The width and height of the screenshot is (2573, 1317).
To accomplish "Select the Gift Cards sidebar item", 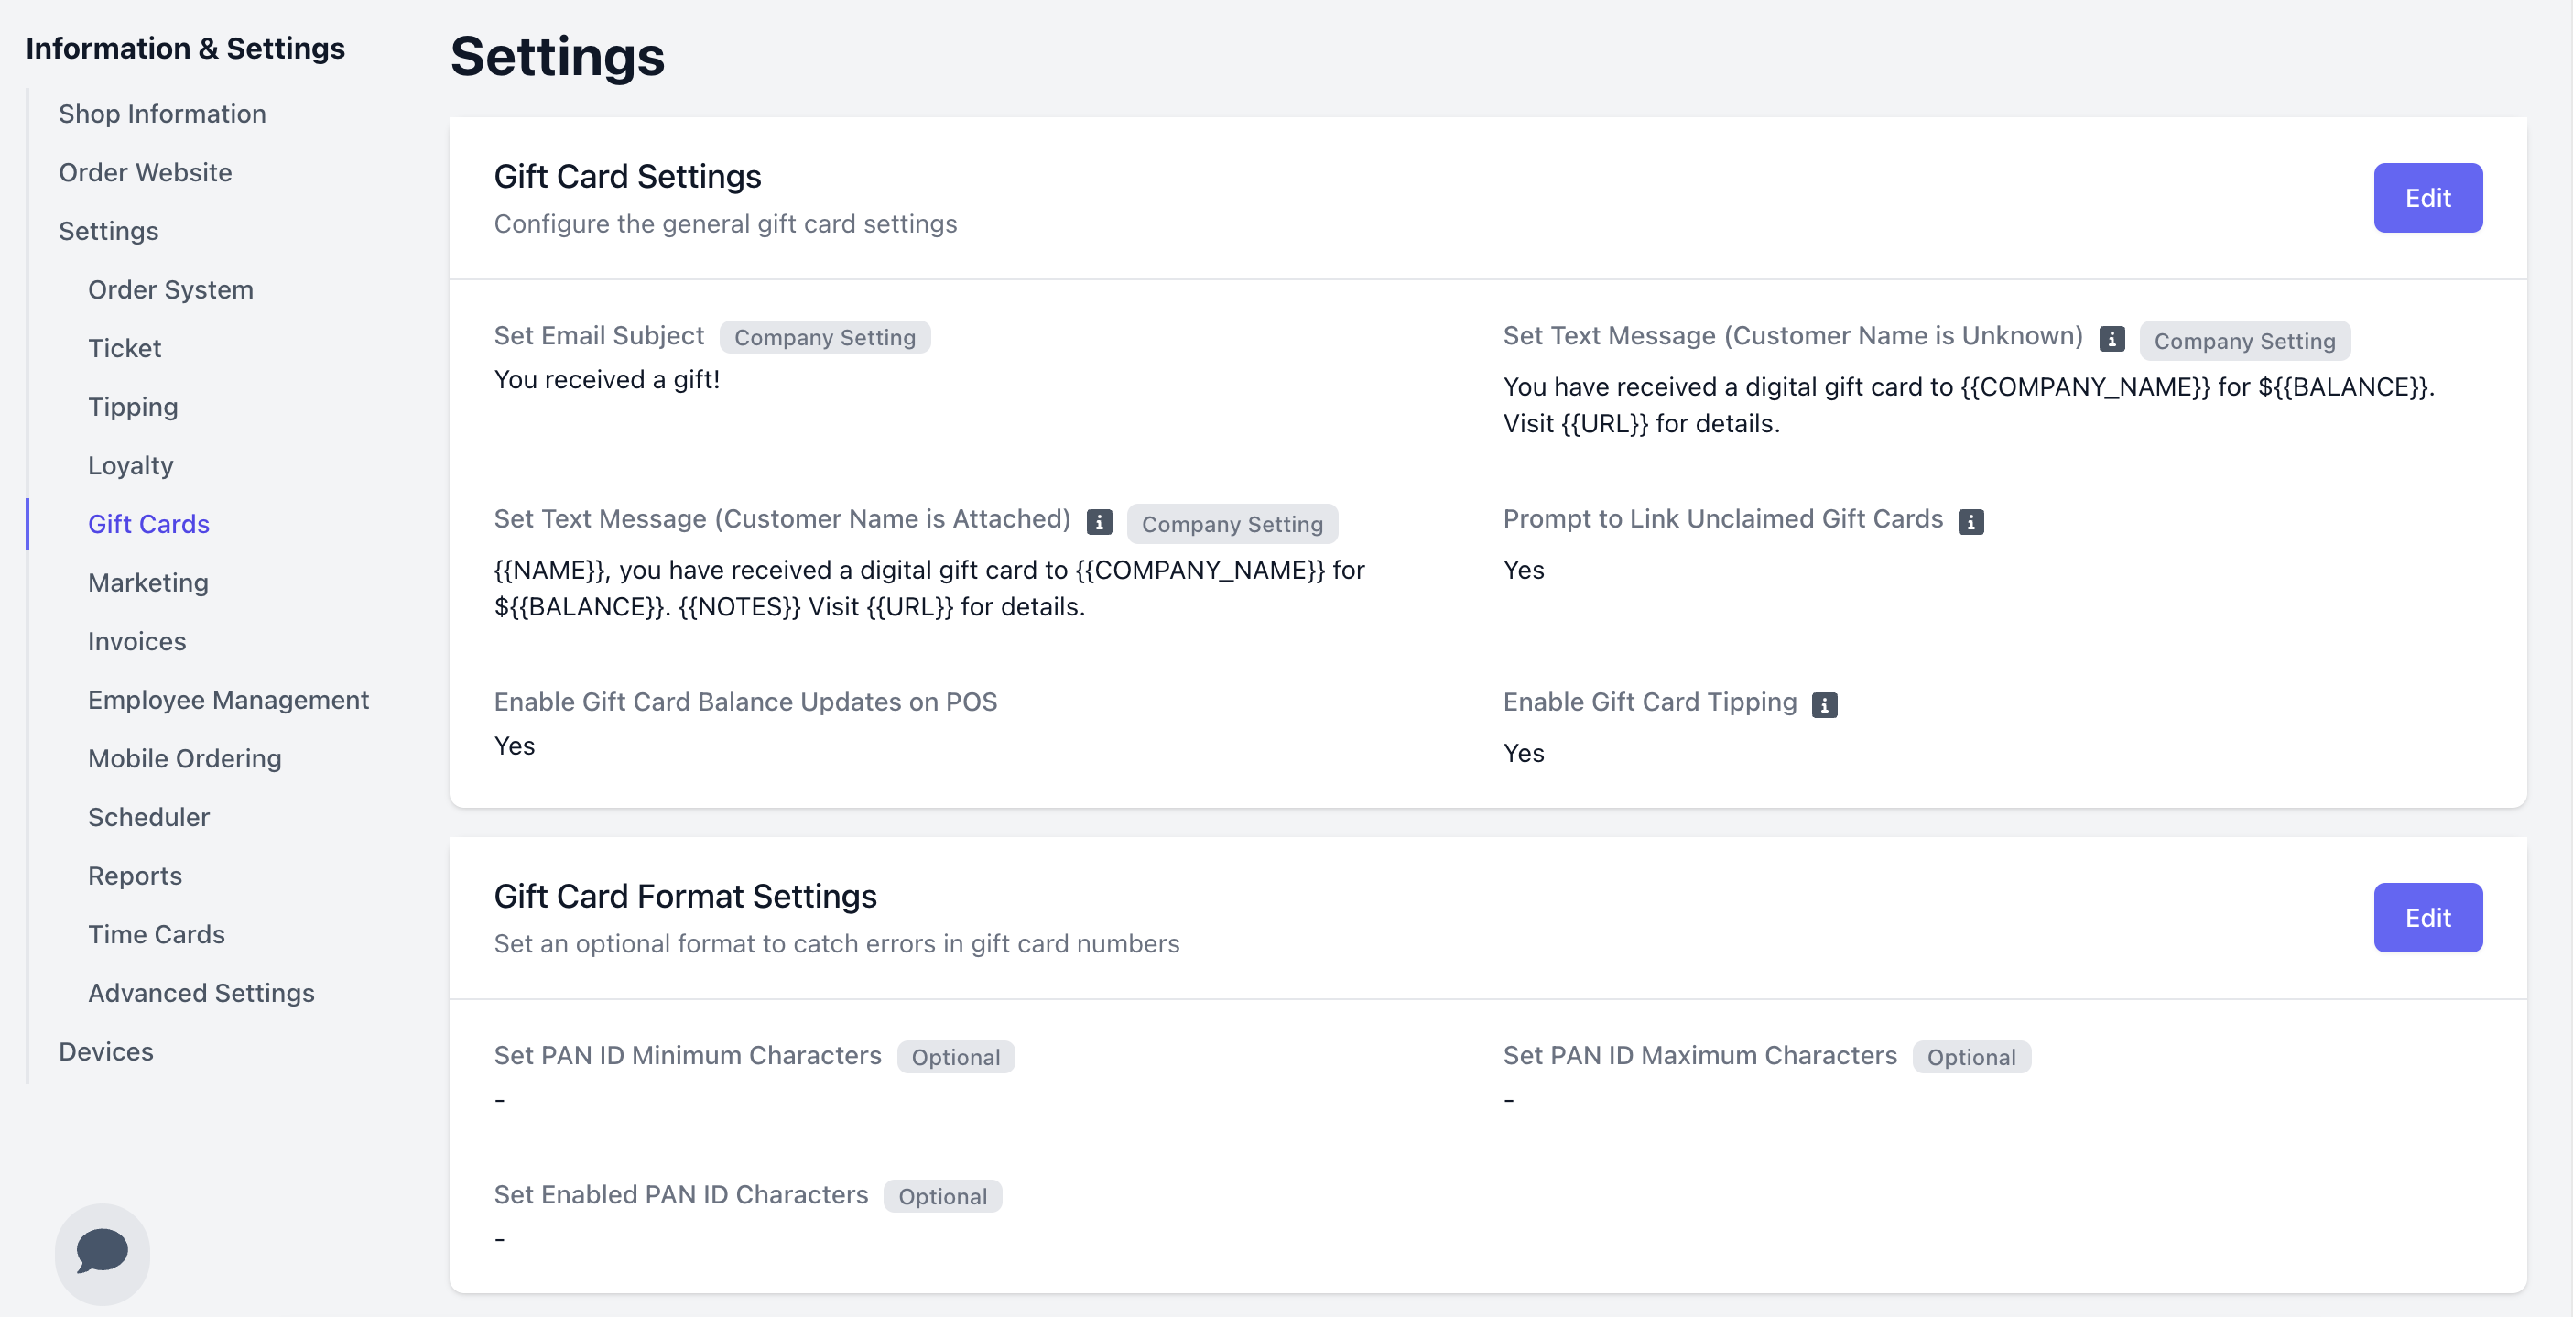I will (147, 524).
